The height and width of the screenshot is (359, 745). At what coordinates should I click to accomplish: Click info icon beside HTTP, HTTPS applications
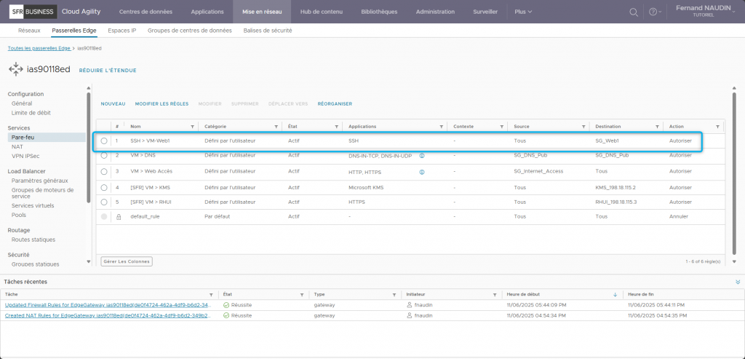coord(422,171)
